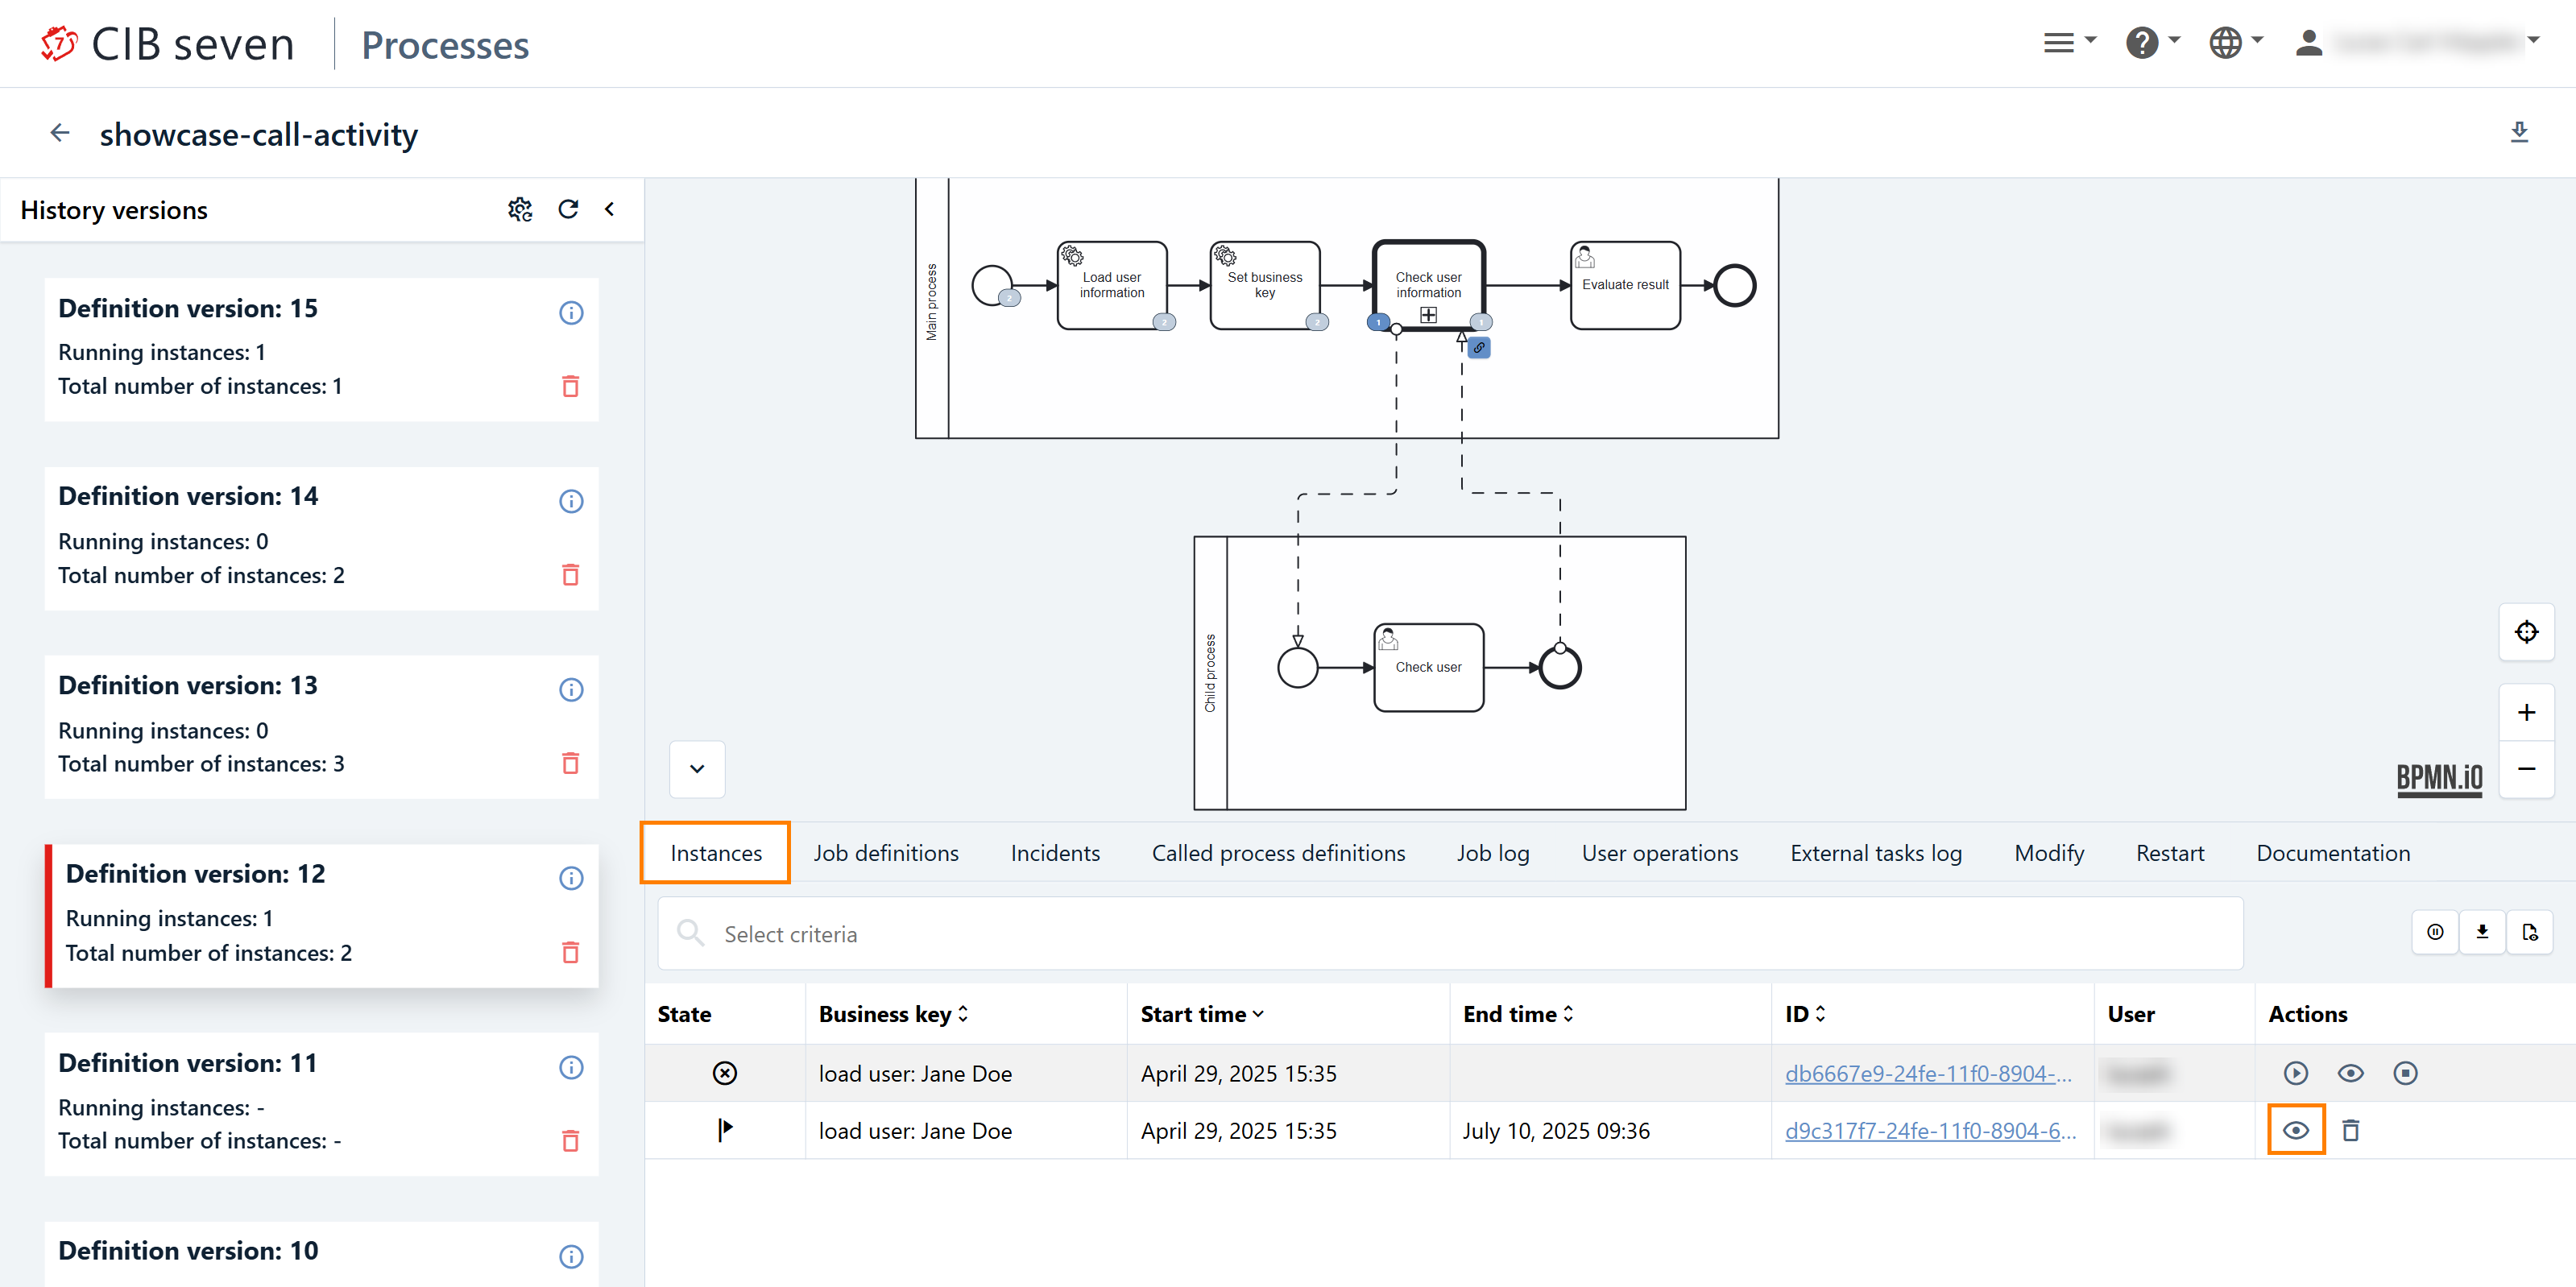This screenshot has height=1287, width=2576.
Task: View the finished instance via the highlighted eye icon
Action: point(2295,1130)
